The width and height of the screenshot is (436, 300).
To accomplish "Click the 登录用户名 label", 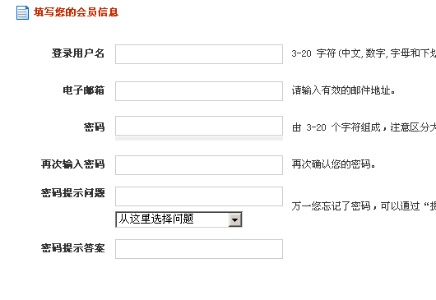I will 78,53.
